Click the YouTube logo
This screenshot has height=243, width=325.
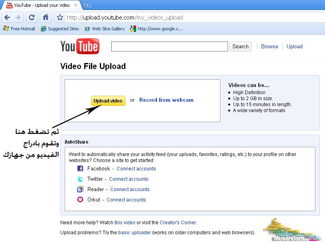(x=80, y=46)
